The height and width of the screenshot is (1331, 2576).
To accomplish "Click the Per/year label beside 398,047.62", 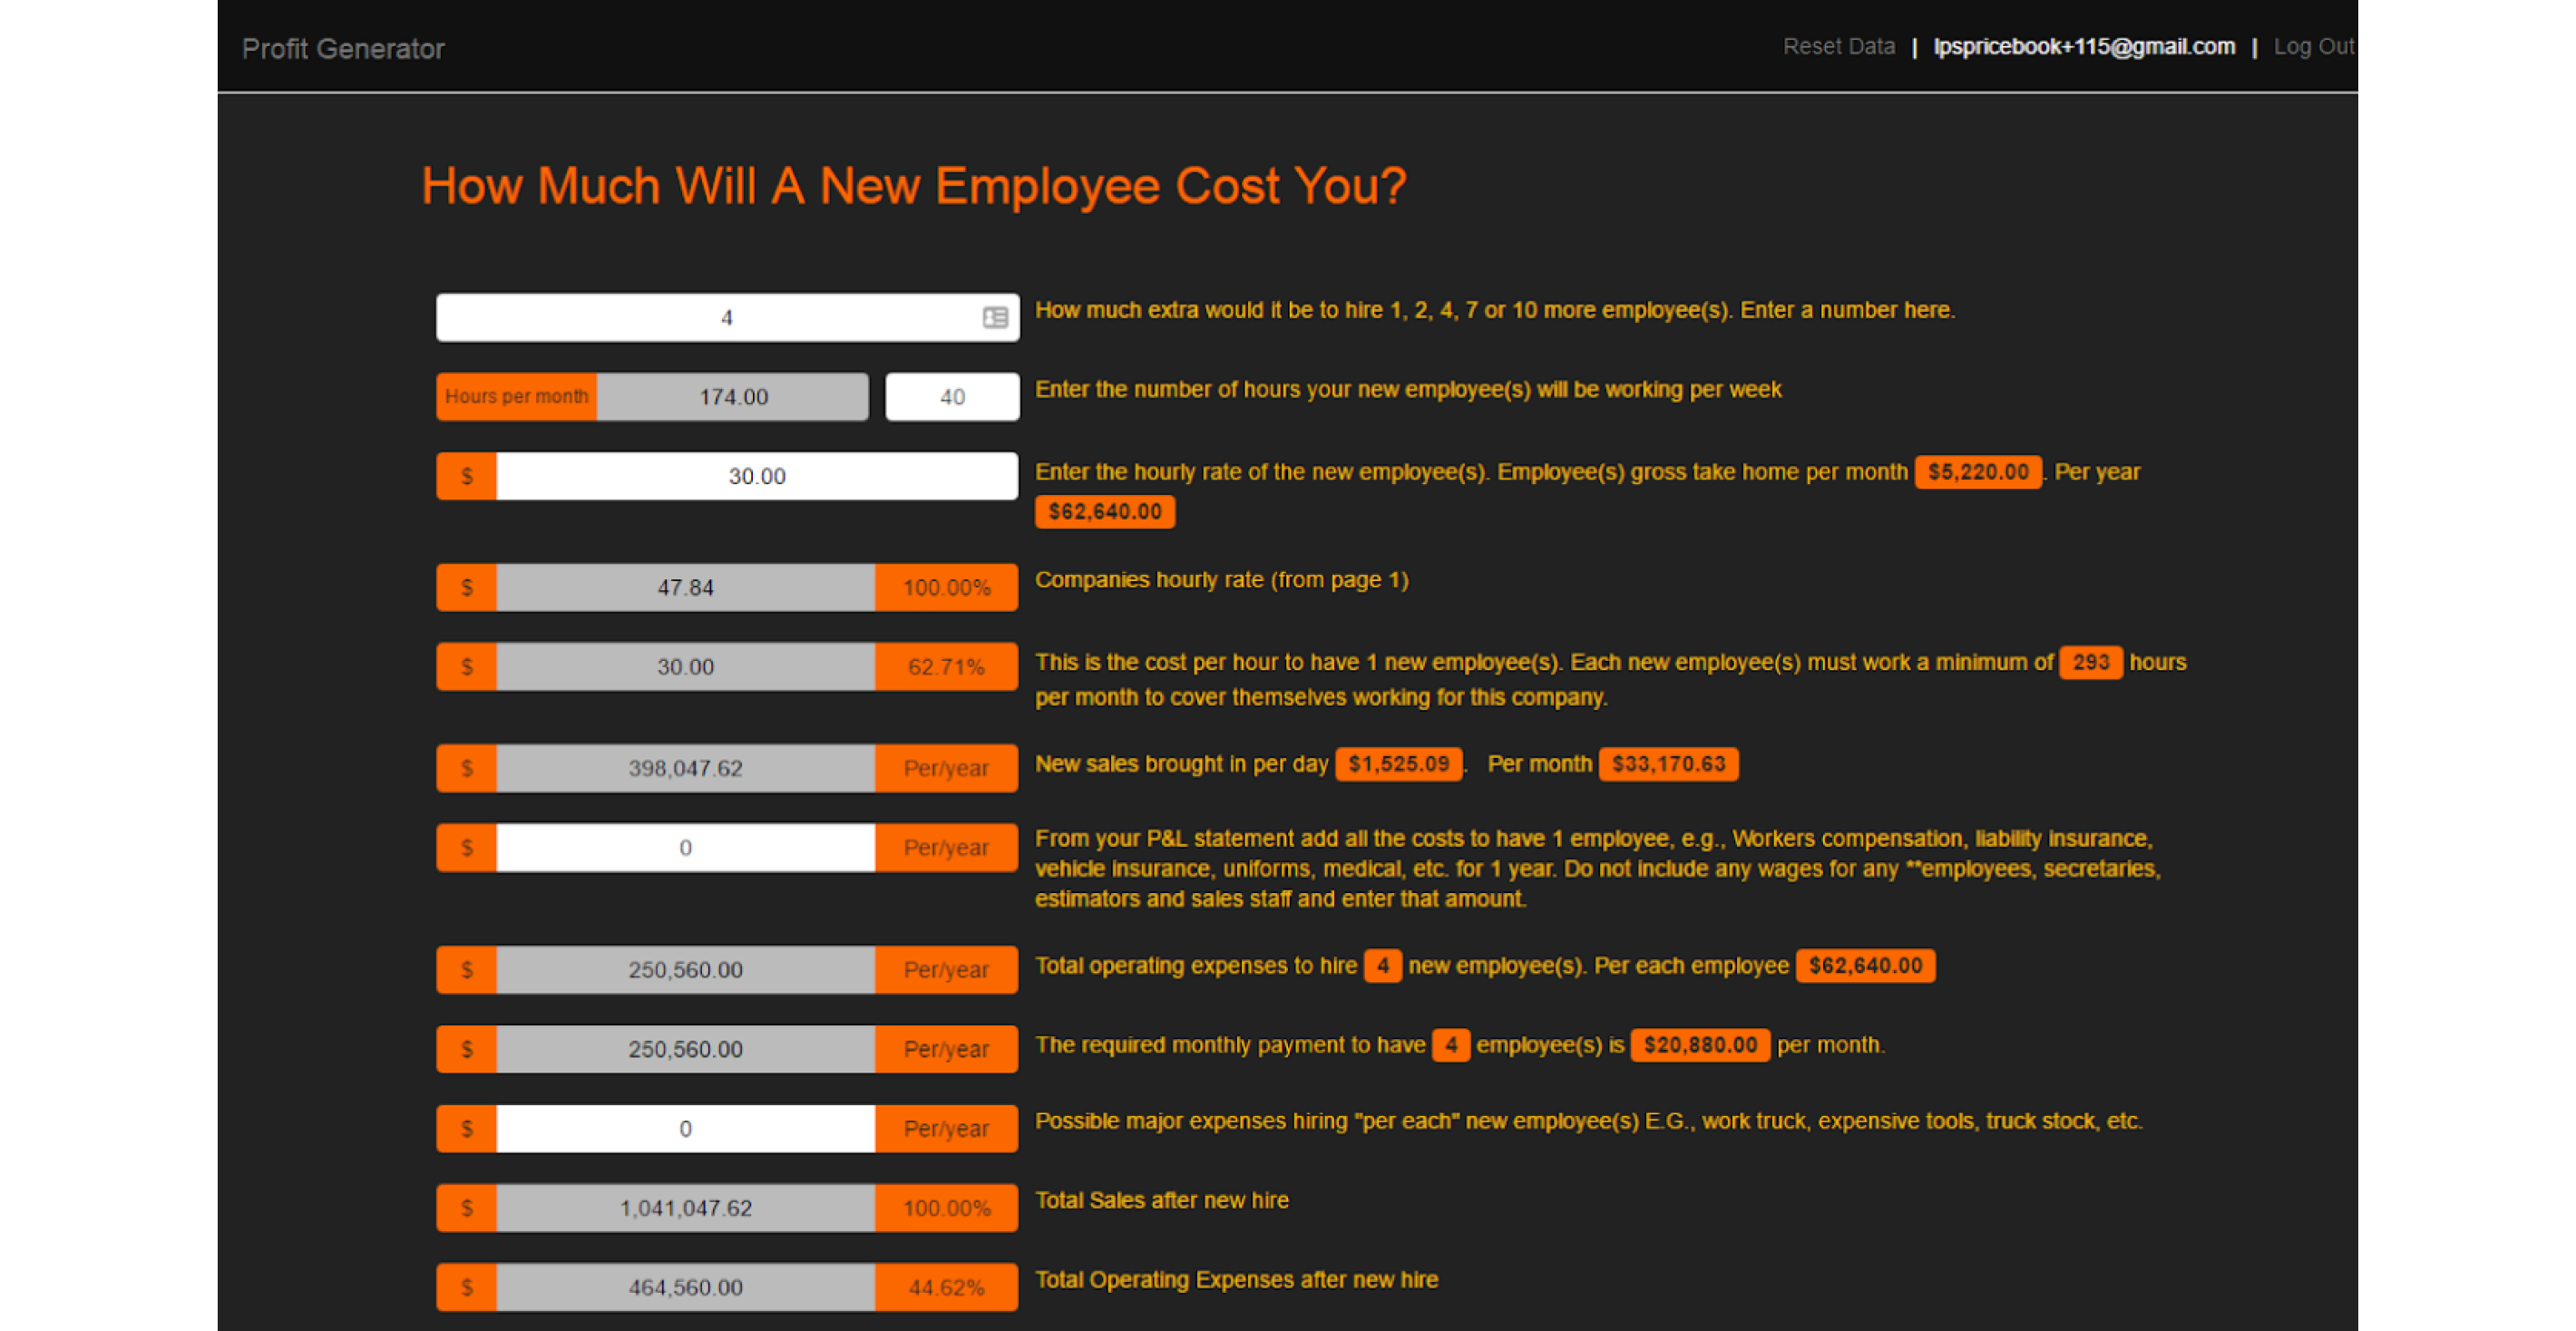I will (x=946, y=769).
